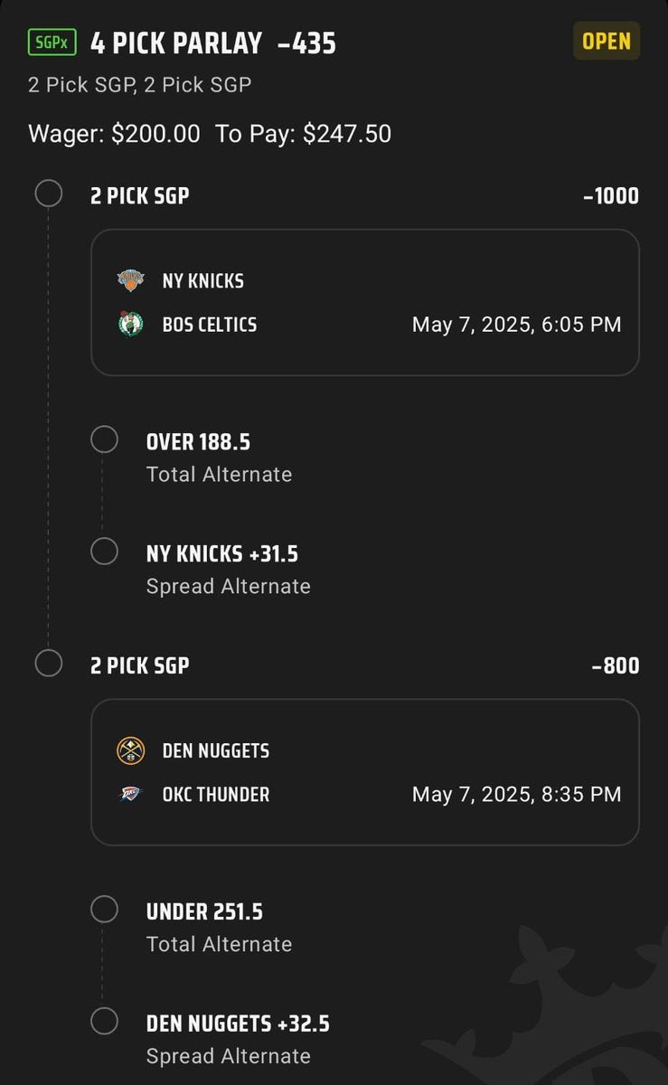Toggle the NY Knicks +31.5 leg circle

point(105,552)
